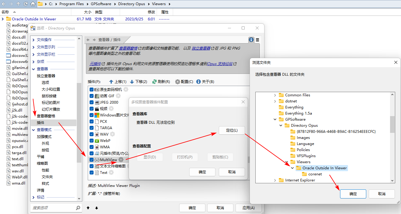Click the back arrow in options page header
This screenshot has height=214, width=401.
tap(88, 40)
